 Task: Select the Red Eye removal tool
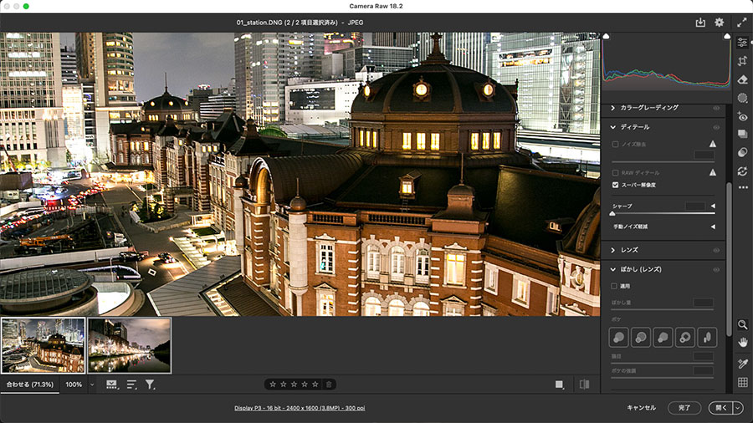742,116
